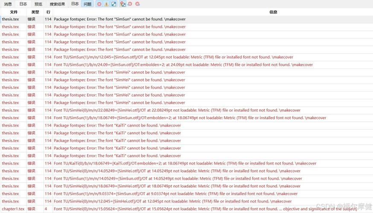Jump to the next error icon

click(x=137, y=4)
